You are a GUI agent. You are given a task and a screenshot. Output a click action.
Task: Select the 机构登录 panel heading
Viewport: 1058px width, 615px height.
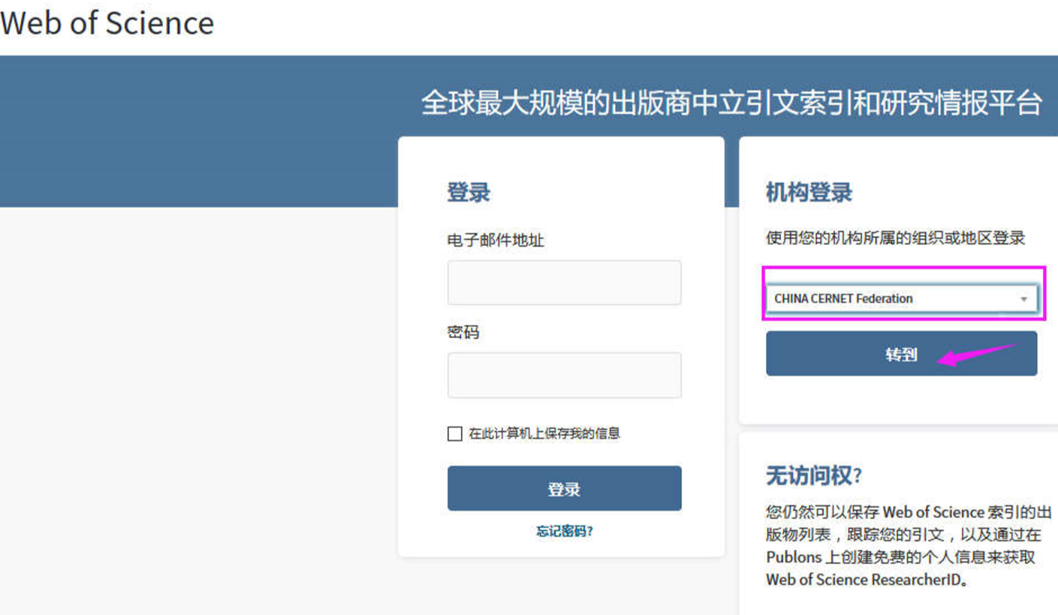[809, 193]
